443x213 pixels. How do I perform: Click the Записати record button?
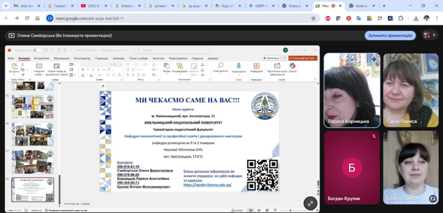(271, 58)
